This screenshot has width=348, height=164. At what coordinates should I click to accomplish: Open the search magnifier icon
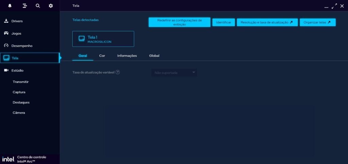(38, 6)
